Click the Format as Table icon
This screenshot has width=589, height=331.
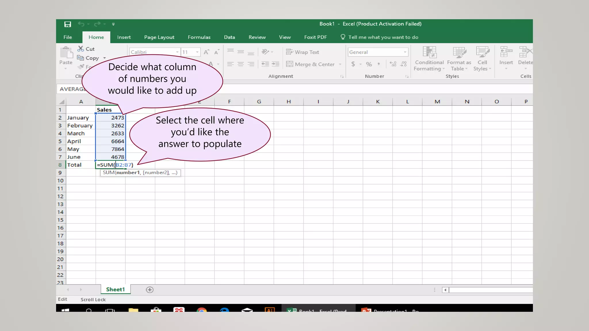click(459, 53)
